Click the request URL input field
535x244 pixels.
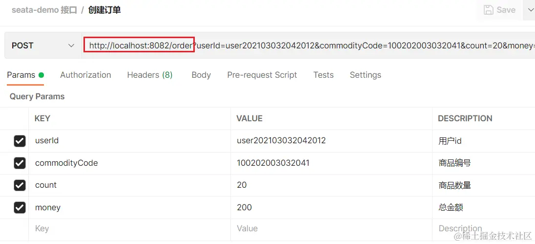[x=309, y=45]
